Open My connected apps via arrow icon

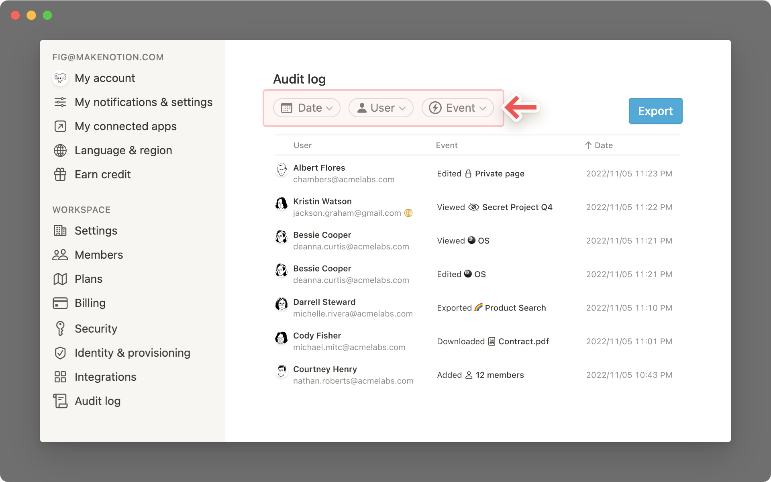pyautogui.click(x=60, y=126)
